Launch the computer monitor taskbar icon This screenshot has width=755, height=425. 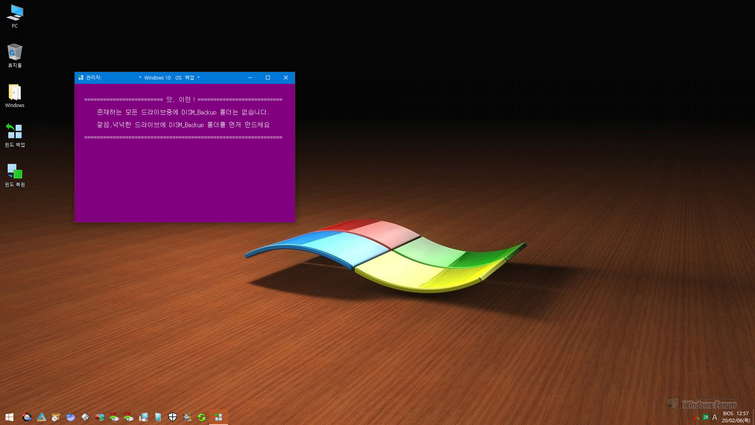pyautogui.click(x=144, y=417)
